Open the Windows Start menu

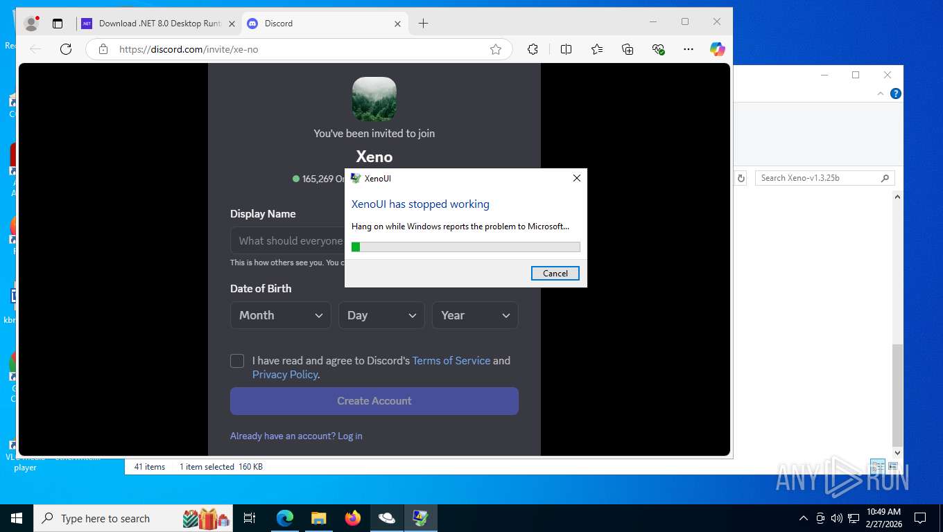click(x=17, y=518)
